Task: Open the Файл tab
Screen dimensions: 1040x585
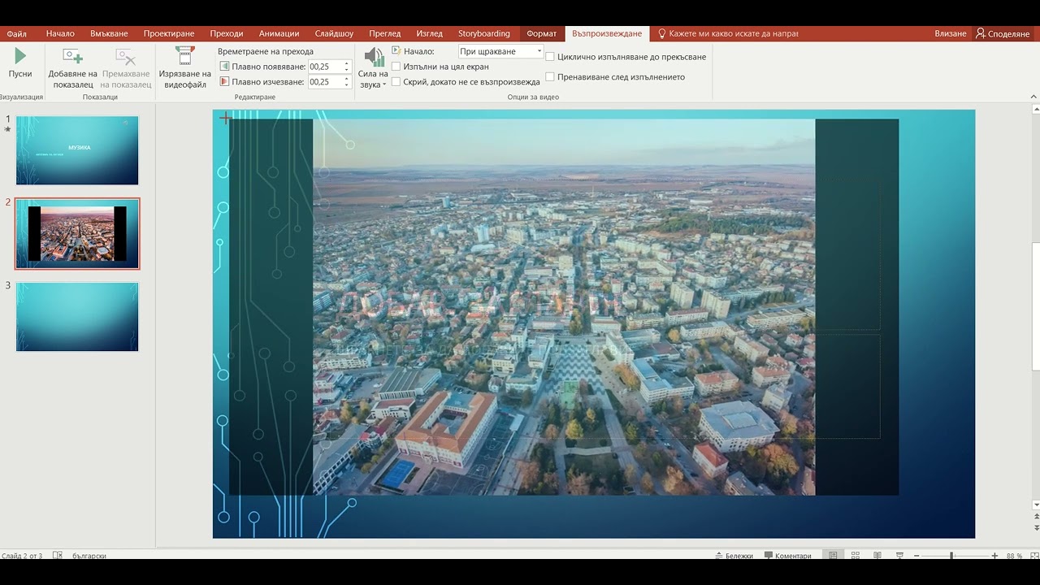Action: click(16, 34)
